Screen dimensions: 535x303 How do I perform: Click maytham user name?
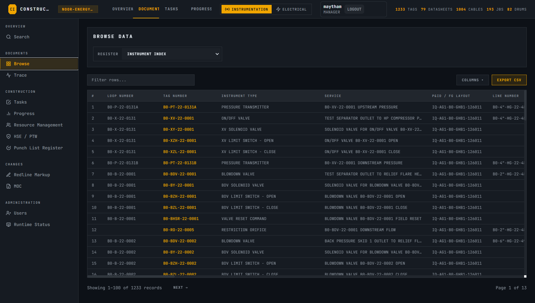(x=332, y=7)
